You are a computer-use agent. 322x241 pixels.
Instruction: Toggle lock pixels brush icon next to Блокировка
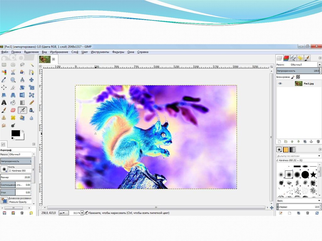(x=292, y=77)
